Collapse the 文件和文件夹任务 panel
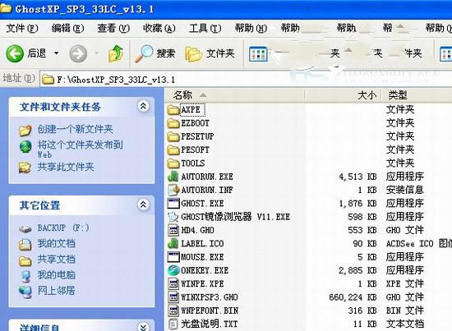The width and height of the screenshot is (452, 331). coord(143,106)
